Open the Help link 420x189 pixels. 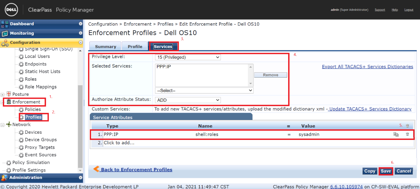(395, 10)
